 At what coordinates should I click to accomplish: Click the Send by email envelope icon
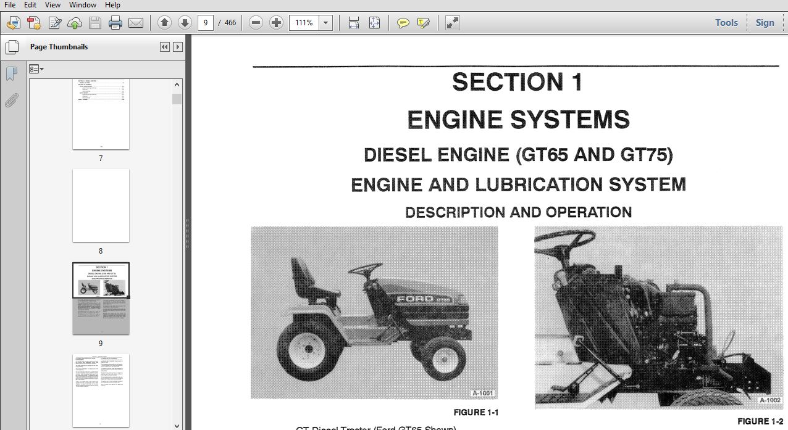coord(135,23)
